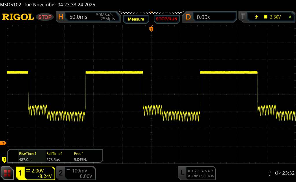Toggle the muted speaker sound icon
The image size is (296, 182).
277,173
